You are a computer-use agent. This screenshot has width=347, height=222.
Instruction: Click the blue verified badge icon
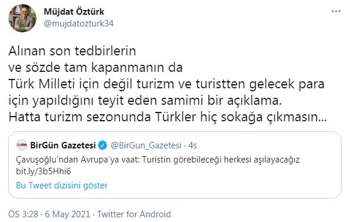pyautogui.click(x=103, y=145)
